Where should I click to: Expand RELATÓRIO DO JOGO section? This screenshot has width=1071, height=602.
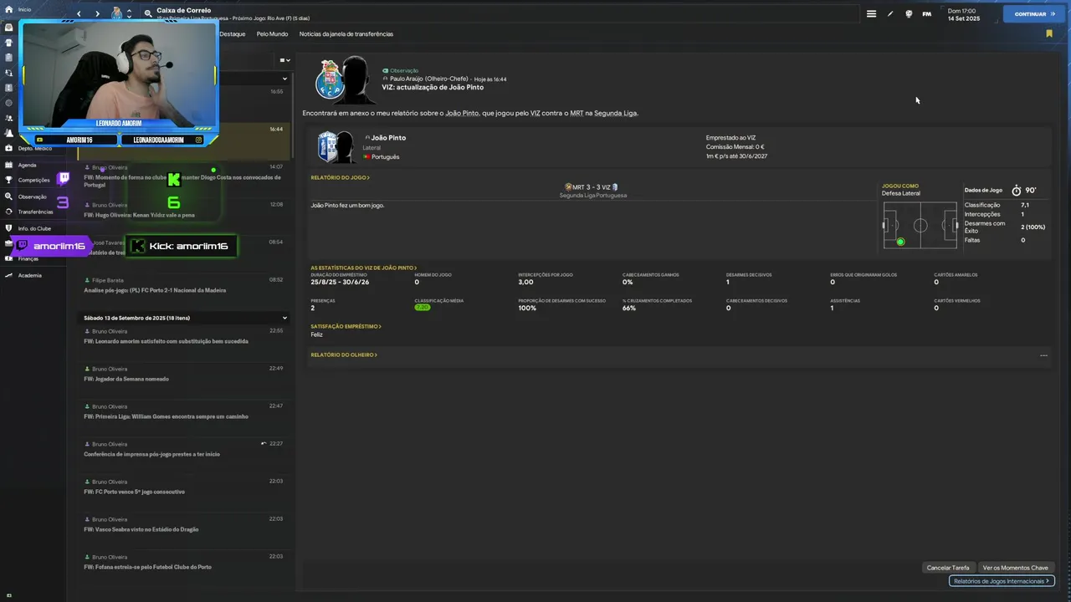click(340, 177)
